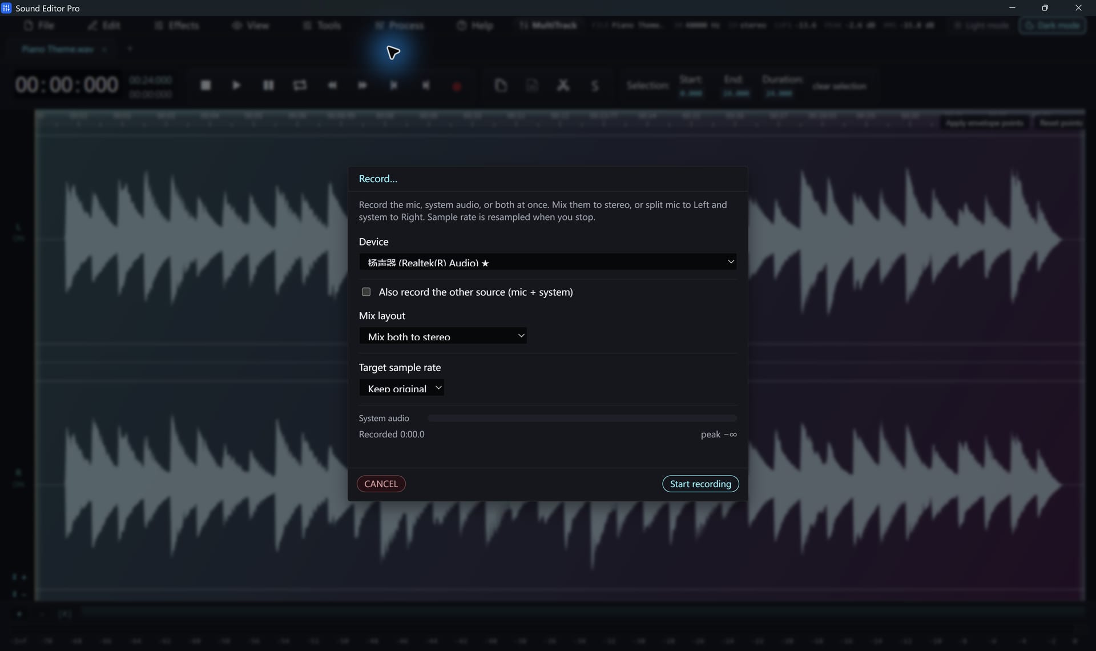
Task: Open the Effects menu
Action: tap(177, 25)
